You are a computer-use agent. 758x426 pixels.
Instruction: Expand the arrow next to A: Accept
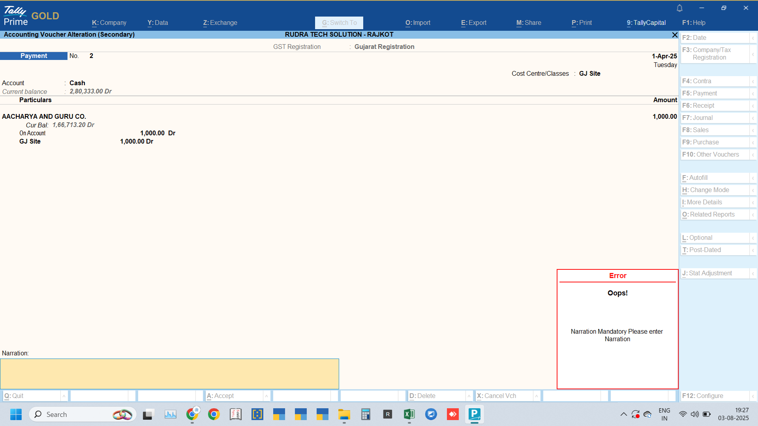266,396
